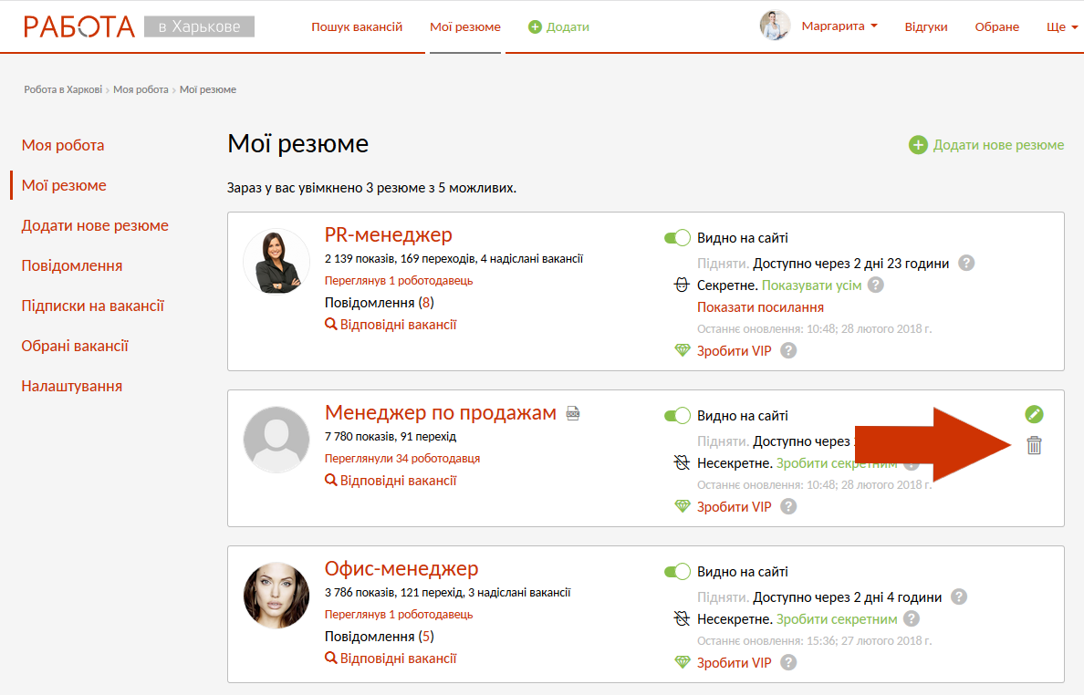Click the green pencil edit icon
Screen dimensions: 1084x695
pyautogui.click(x=1034, y=415)
